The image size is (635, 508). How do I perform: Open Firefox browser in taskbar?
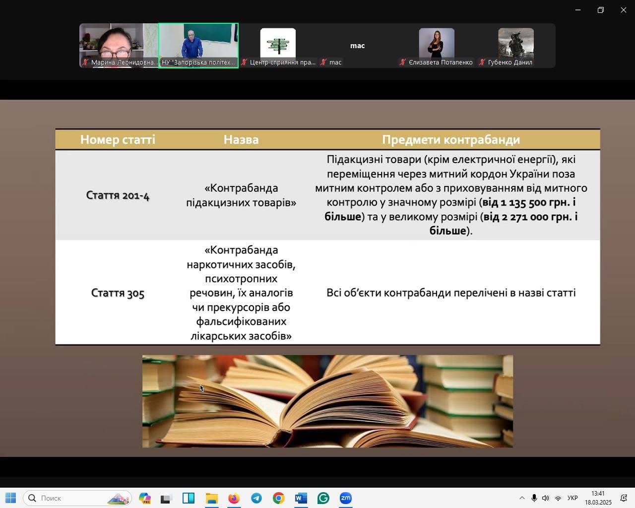pos(234,498)
